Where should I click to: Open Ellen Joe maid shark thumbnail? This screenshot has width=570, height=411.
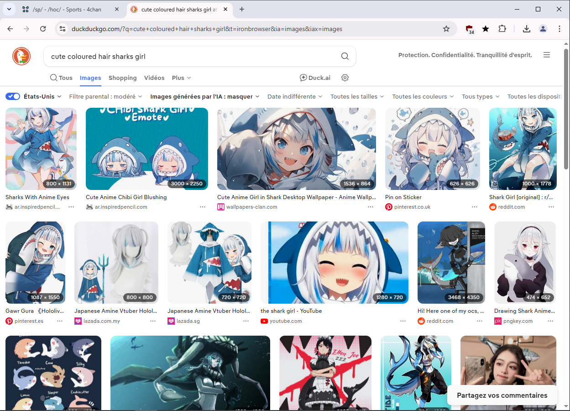point(325,373)
